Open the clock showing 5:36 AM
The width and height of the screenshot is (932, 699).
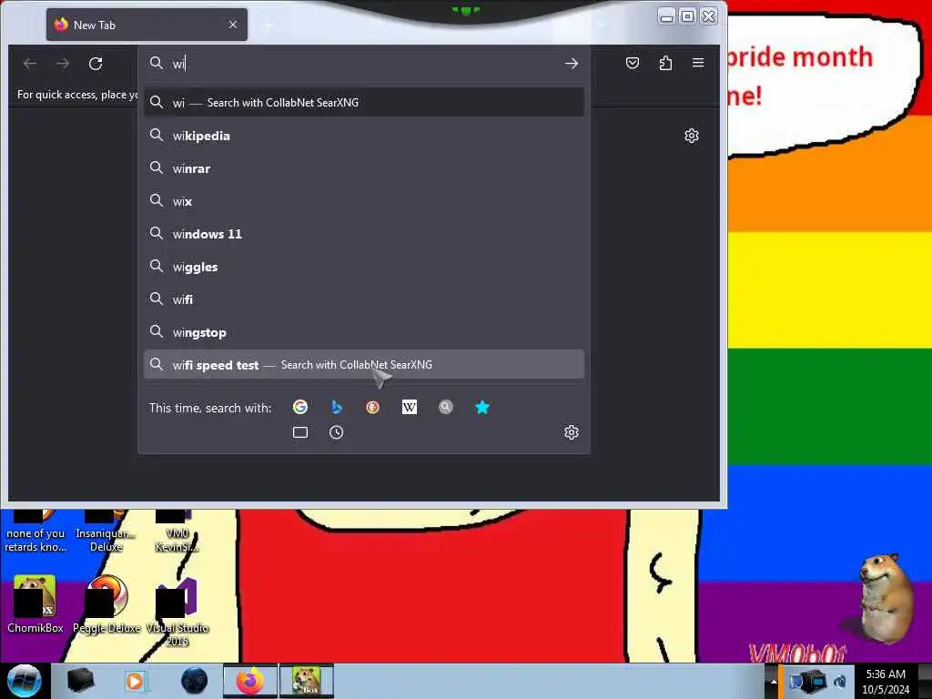tap(886, 681)
